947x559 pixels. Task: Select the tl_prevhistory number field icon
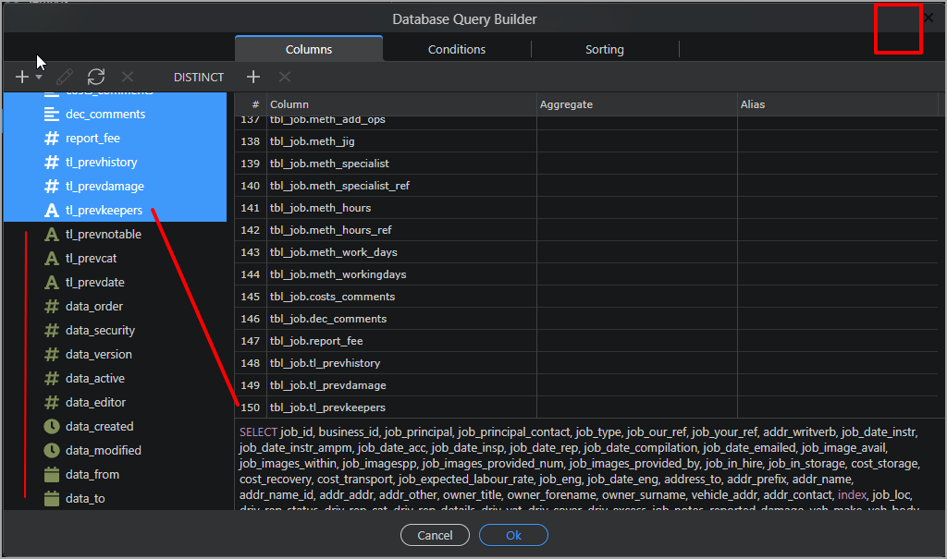(52, 163)
